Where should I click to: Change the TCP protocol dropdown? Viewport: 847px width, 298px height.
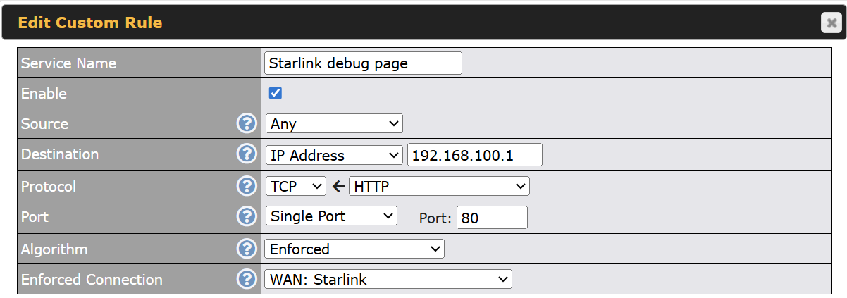[x=296, y=186]
